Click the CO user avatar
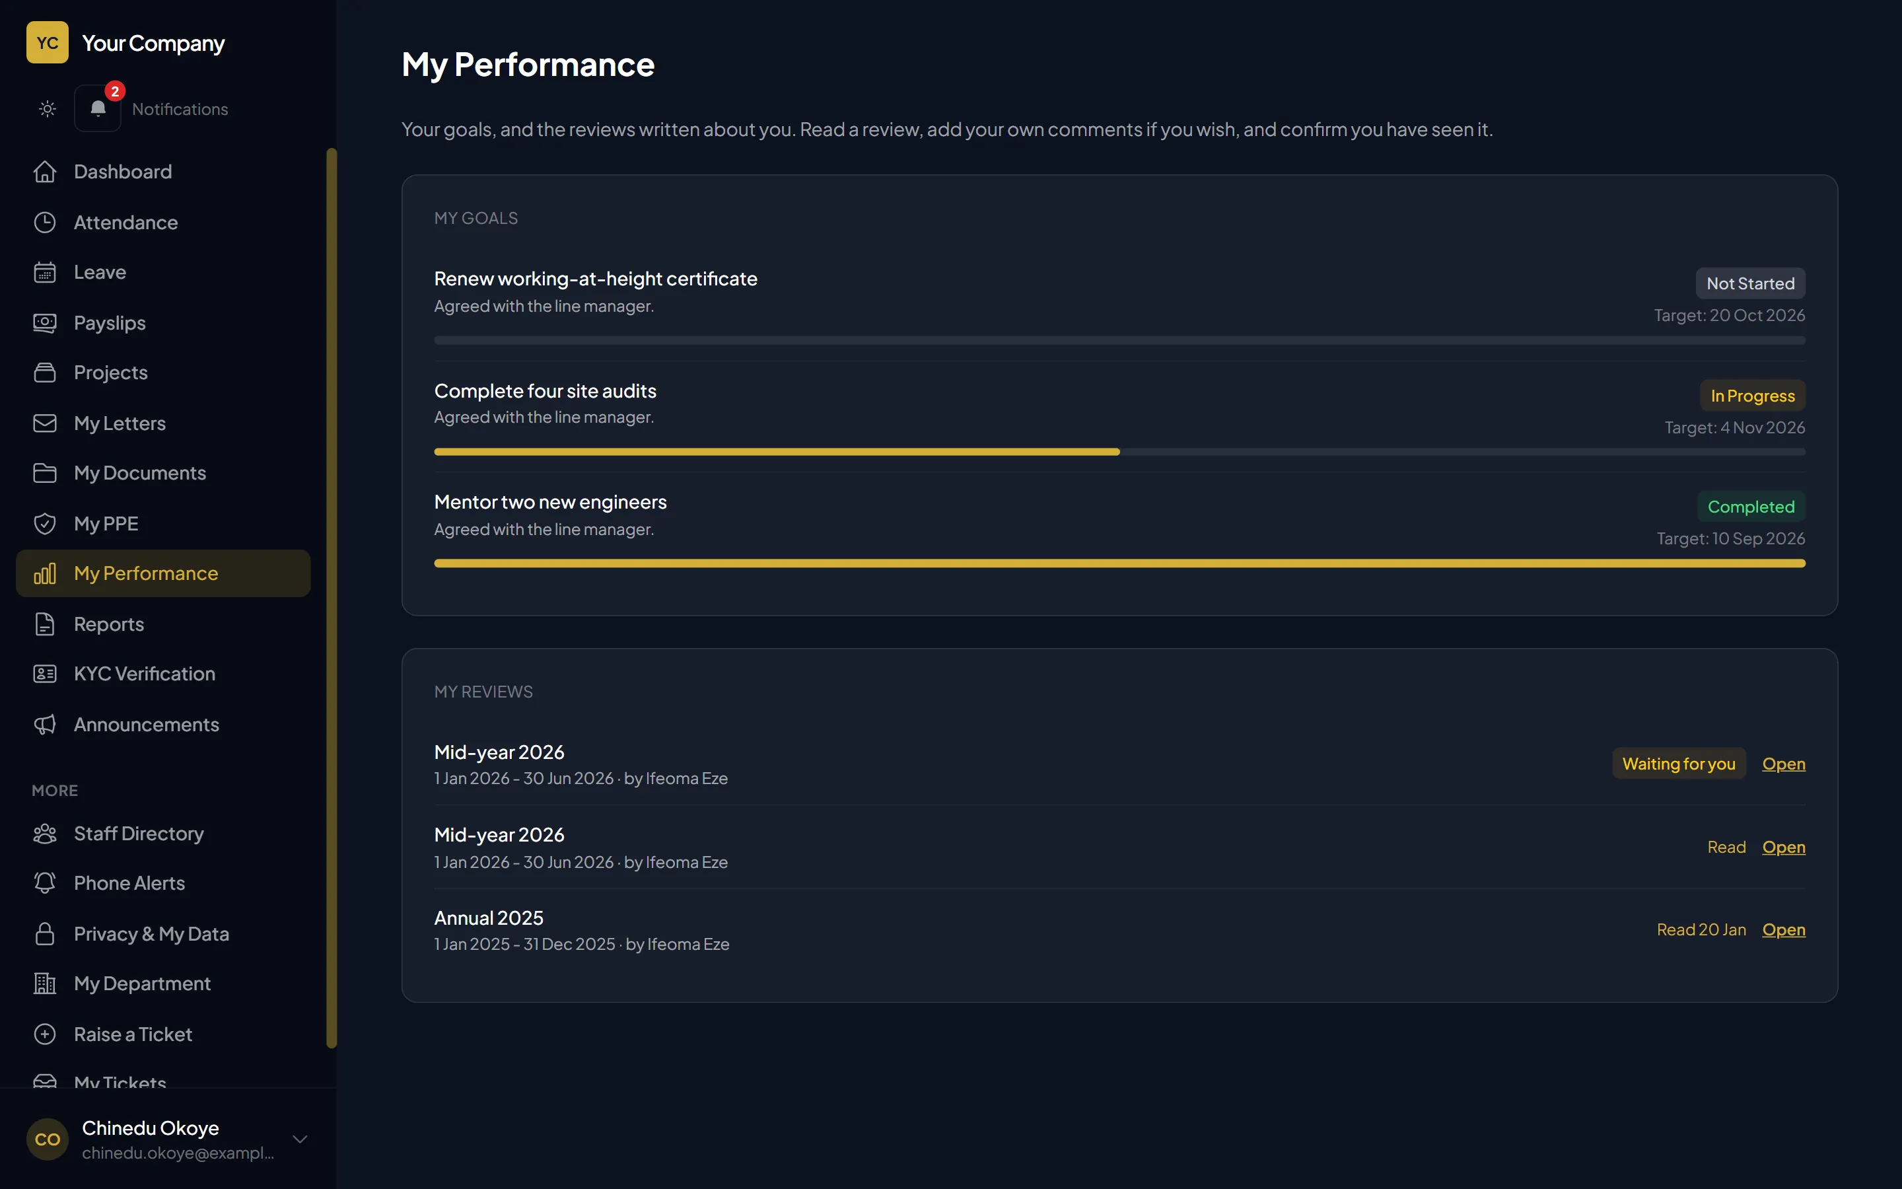The width and height of the screenshot is (1902, 1189). click(x=47, y=1139)
